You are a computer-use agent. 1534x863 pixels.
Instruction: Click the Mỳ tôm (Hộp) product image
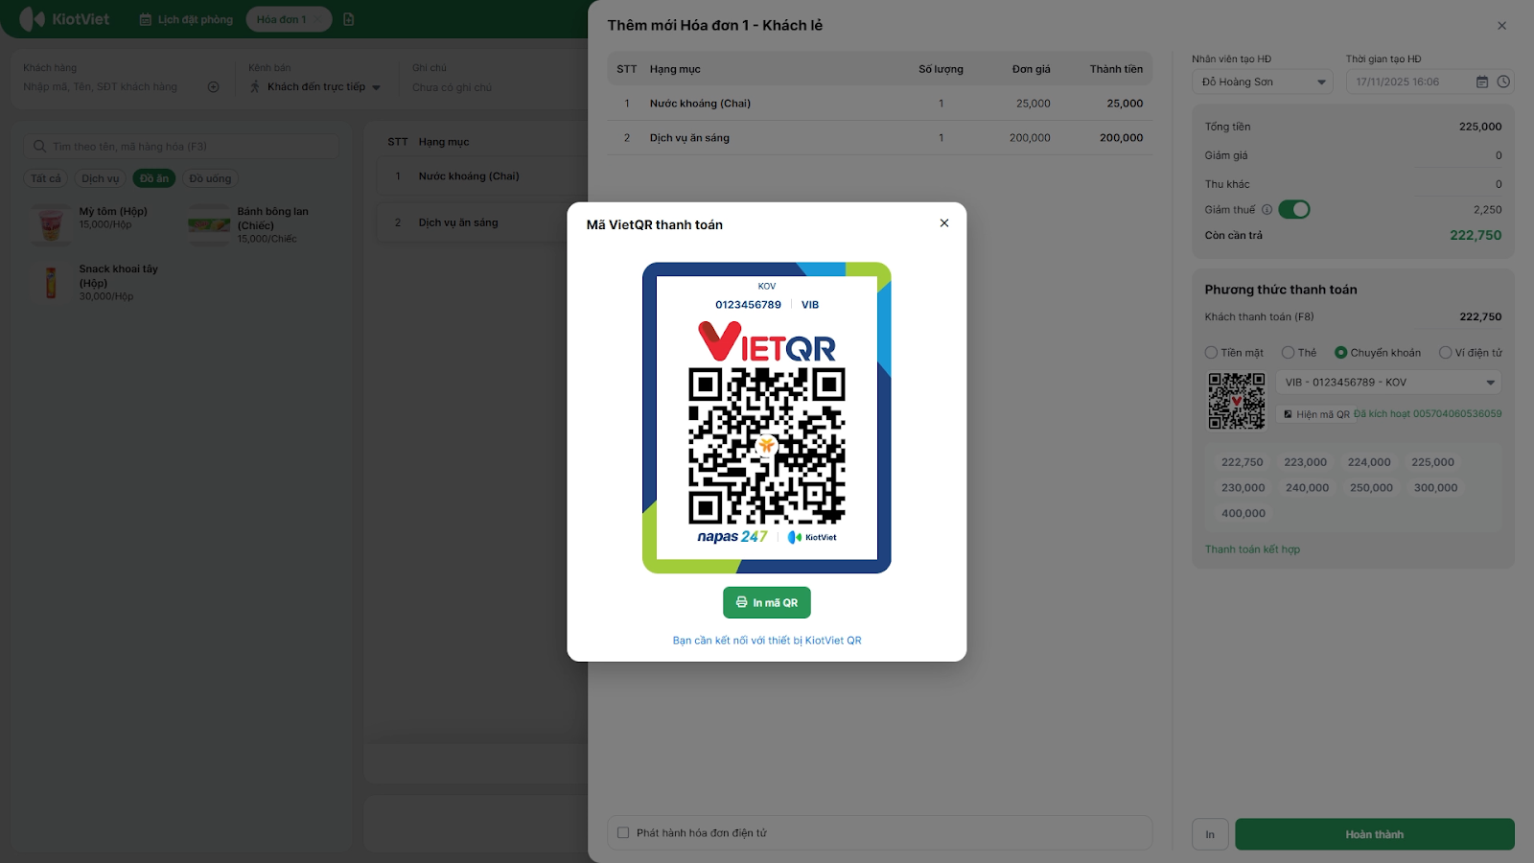pyautogui.click(x=50, y=224)
